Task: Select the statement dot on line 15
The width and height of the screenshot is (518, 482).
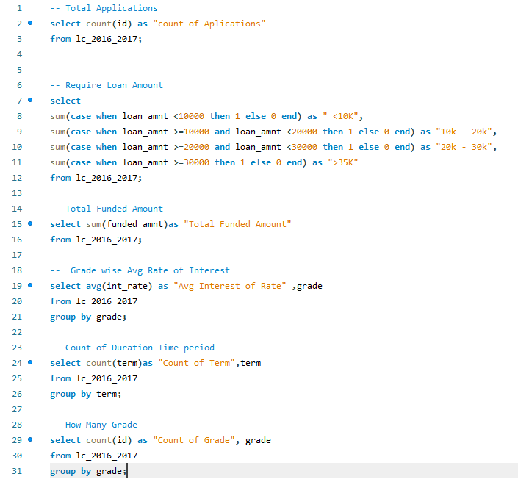Action: 30,224
